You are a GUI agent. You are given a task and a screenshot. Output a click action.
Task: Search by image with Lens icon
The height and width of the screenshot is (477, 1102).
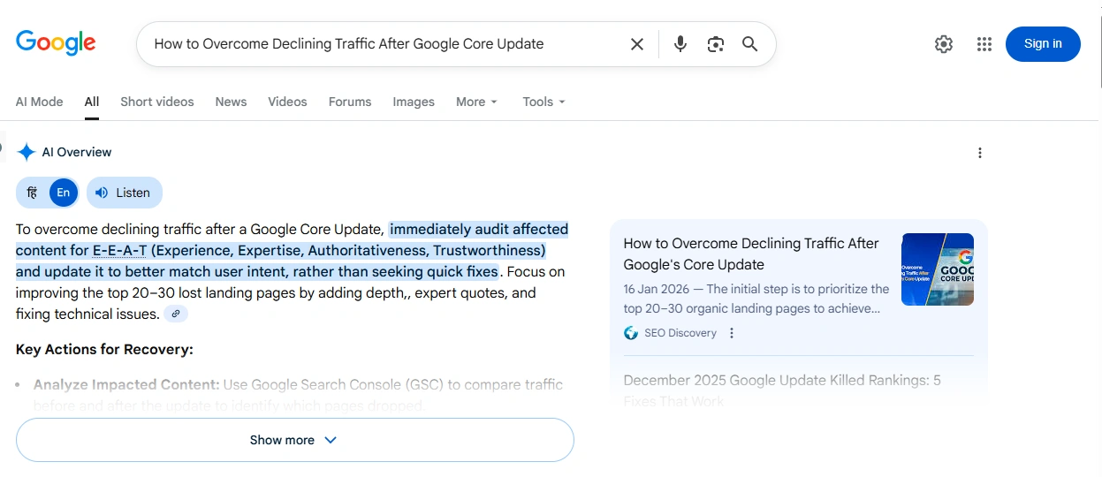click(716, 44)
